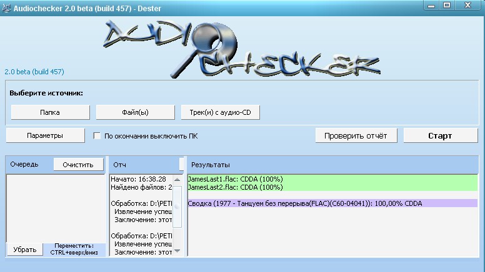Click the Папка source button
485x272 pixels.
(x=50, y=112)
